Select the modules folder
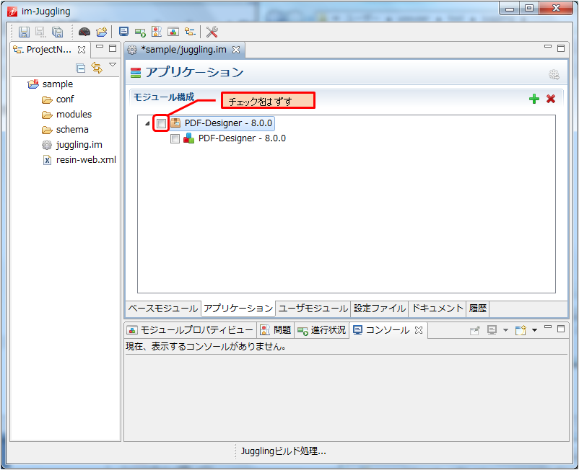579x470 pixels. tap(67, 115)
